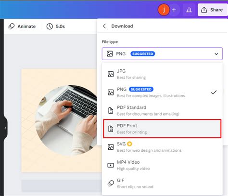Click the Animate button

pos(22,26)
